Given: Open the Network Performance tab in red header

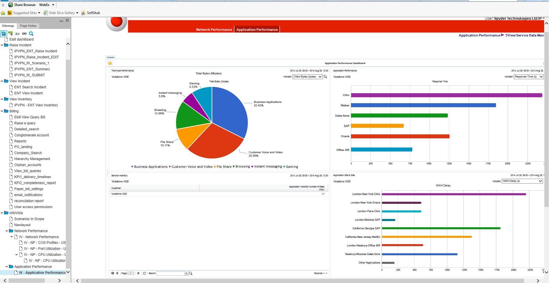Looking at the screenshot, I should [x=214, y=29].
